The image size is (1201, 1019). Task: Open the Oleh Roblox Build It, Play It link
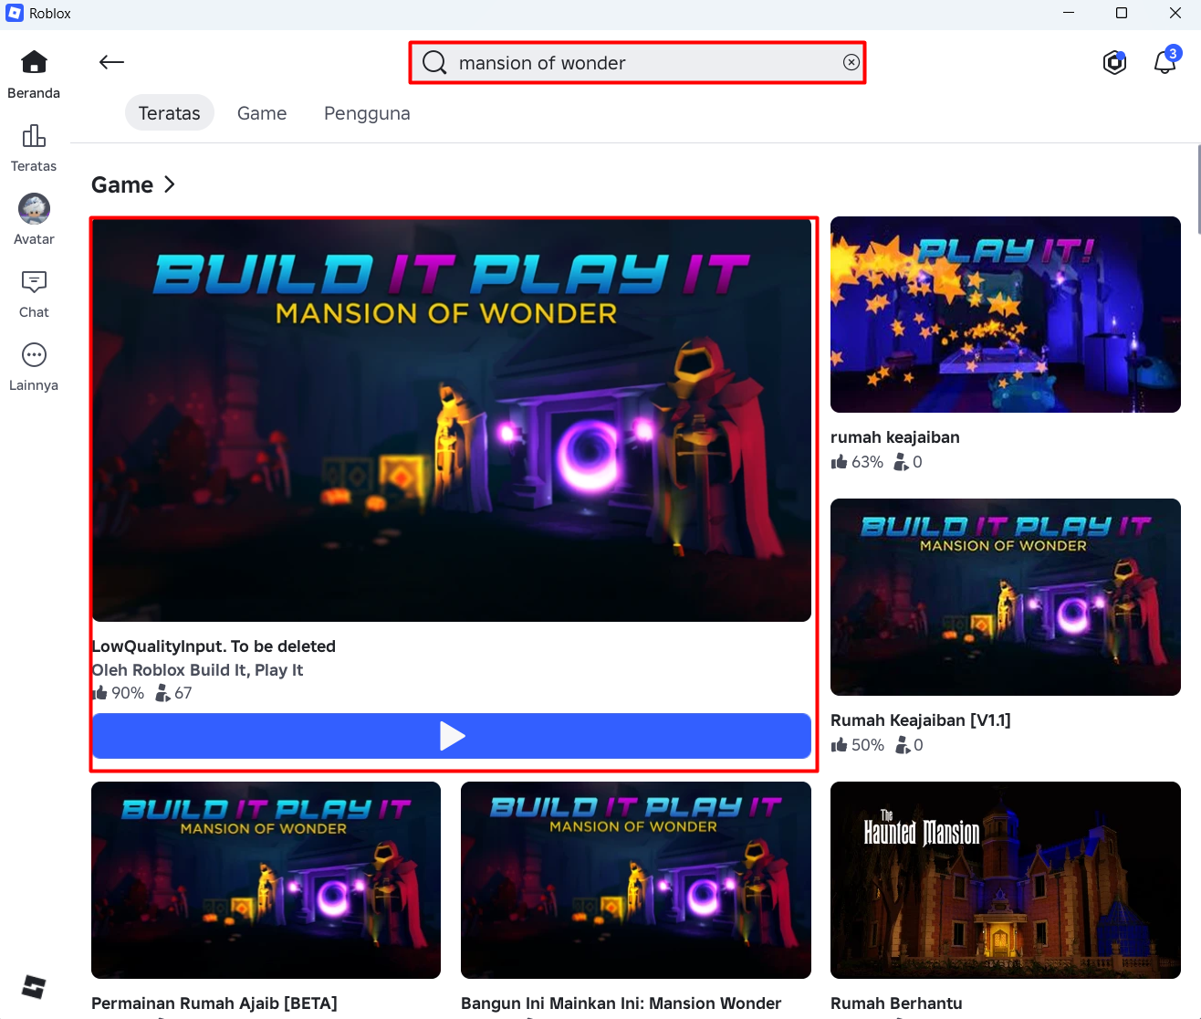click(197, 670)
